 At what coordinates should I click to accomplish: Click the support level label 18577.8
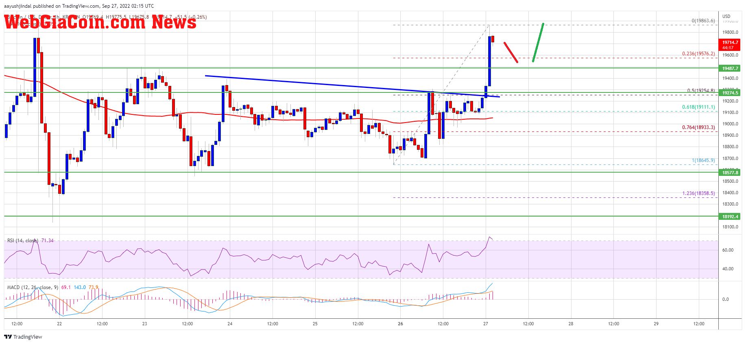730,173
